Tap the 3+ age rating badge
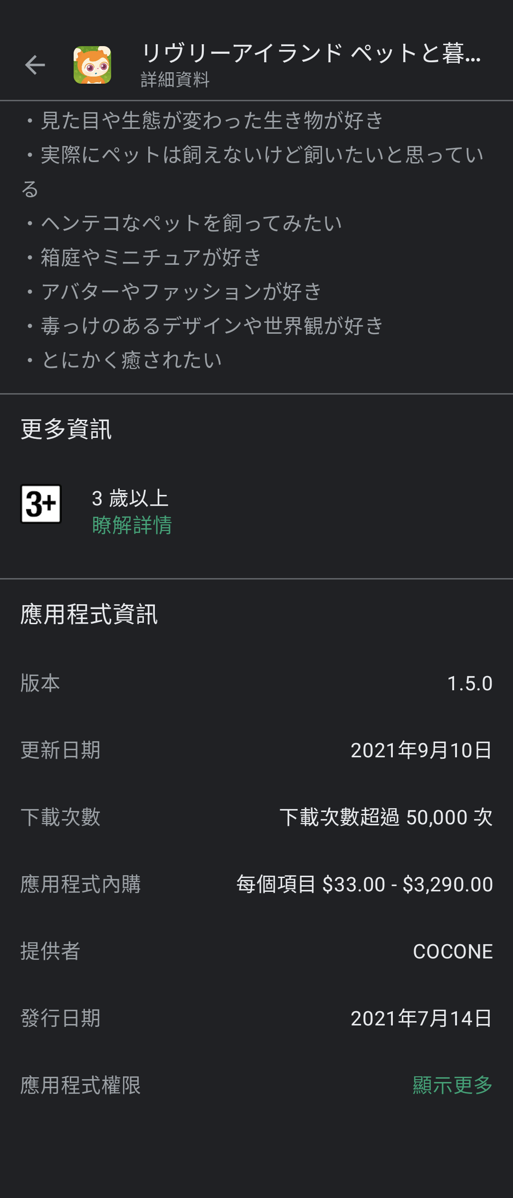Screen dimensions: 513x1198 [x=41, y=504]
